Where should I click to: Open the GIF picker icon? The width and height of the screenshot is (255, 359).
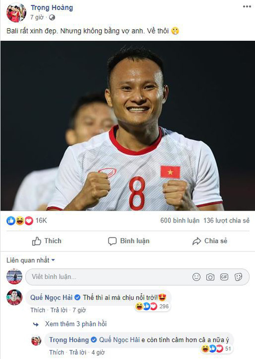224,277
